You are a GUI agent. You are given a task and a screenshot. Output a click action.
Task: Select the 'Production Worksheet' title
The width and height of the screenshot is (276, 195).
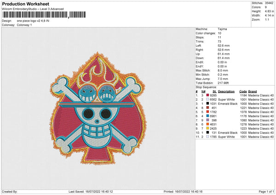[25, 4]
